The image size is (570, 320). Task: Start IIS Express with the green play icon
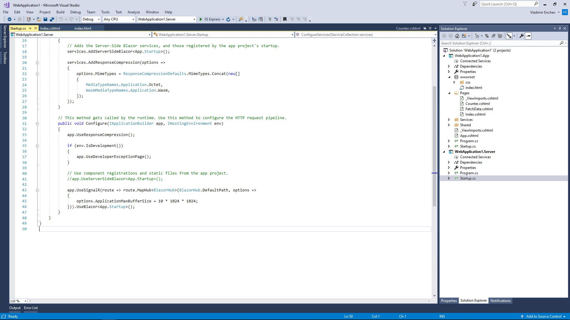point(201,19)
